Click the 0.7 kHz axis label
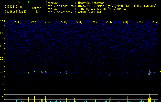Viewport: 161px width, 102px height. [2, 84]
